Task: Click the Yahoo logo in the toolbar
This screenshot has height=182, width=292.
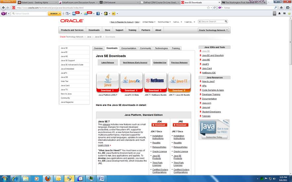Action: [4, 14]
